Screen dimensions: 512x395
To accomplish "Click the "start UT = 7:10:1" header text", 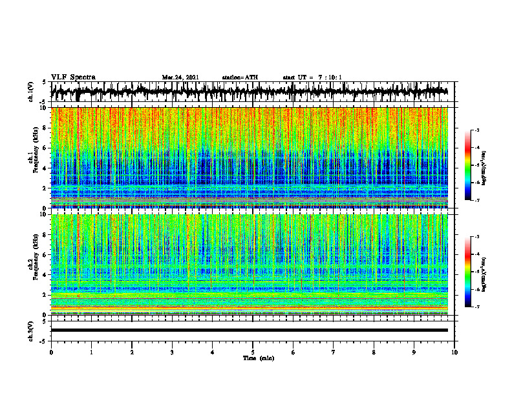I will click(x=312, y=77).
